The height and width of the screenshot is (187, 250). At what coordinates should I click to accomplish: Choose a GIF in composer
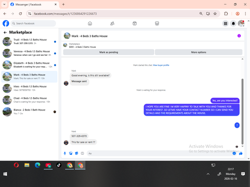point(82,153)
